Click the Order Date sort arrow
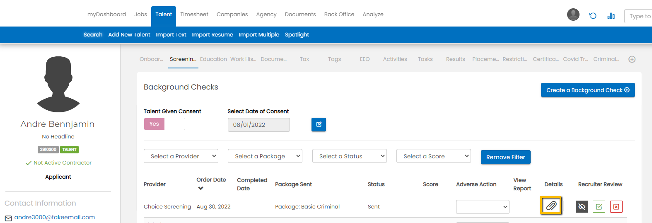The image size is (652, 223). coord(201,188)
